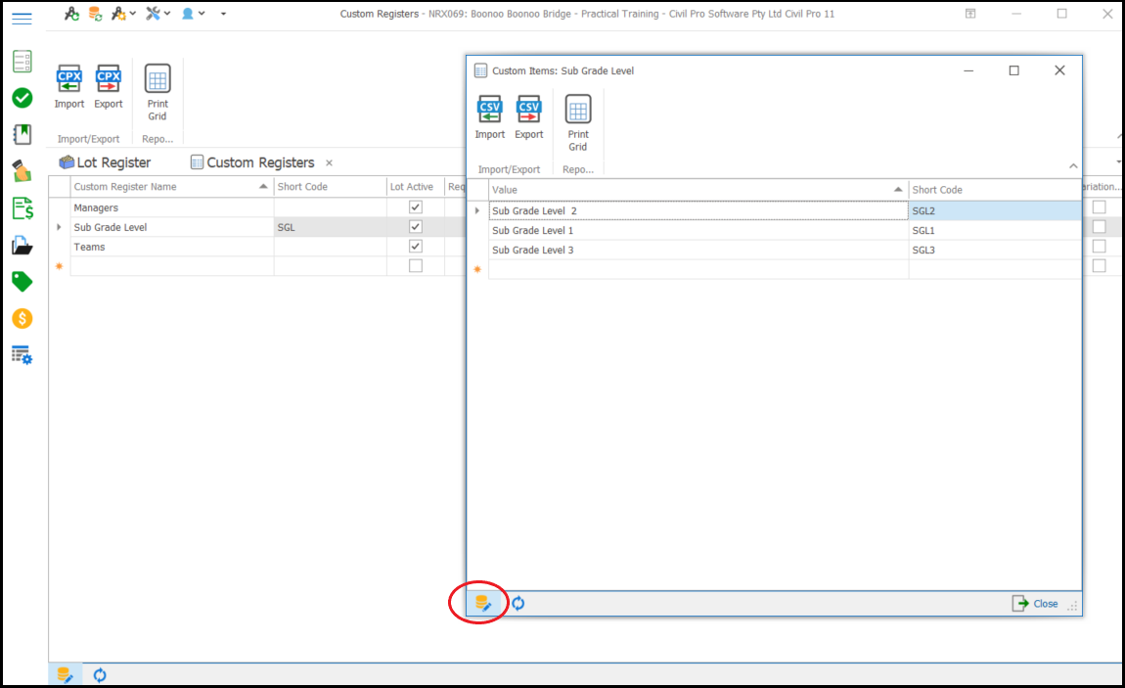Expand dropdown arrow beside compass gear icon

133,14
